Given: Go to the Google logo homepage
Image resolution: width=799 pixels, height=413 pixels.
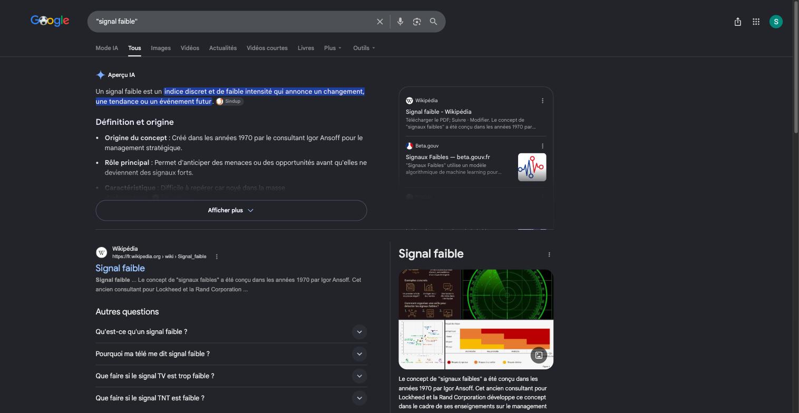Looking at the screenshot, I should [50, 21].
